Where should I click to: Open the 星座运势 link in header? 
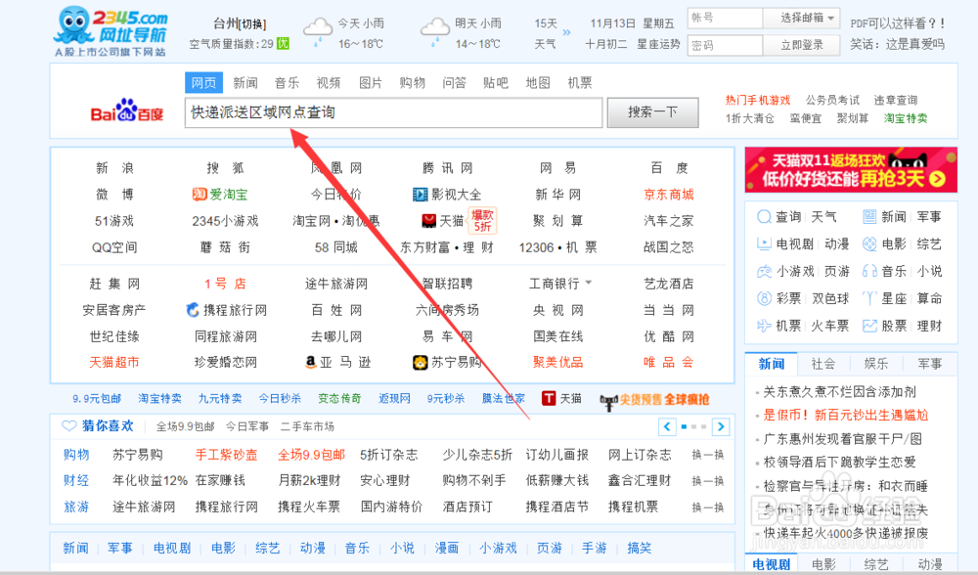coord(658,44)
